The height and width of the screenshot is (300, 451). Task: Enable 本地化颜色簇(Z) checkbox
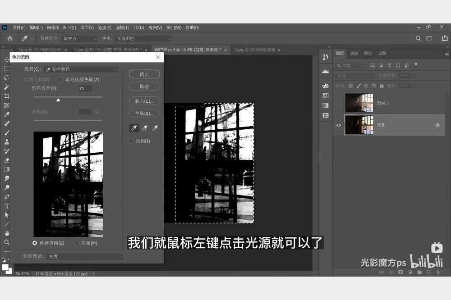pos(60,80)
